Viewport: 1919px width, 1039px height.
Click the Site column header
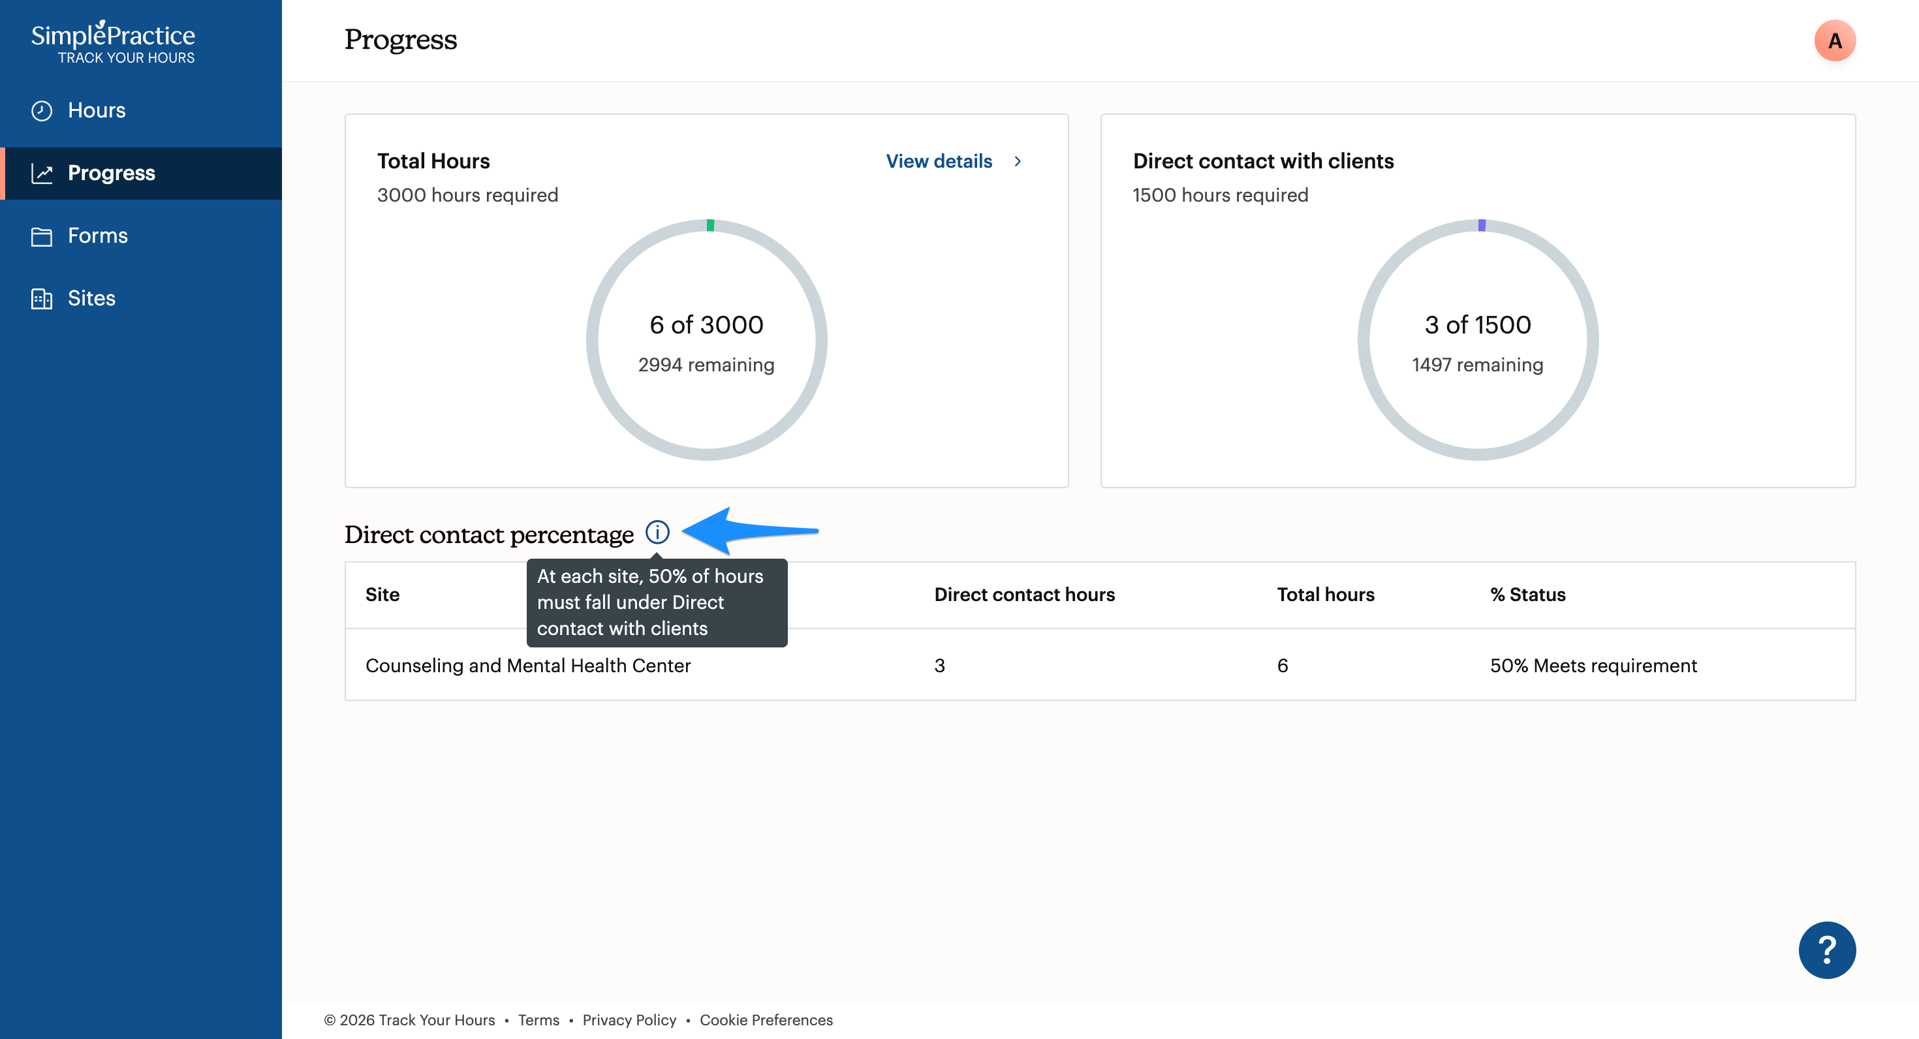pyautogui.click(x=382, y=595)
